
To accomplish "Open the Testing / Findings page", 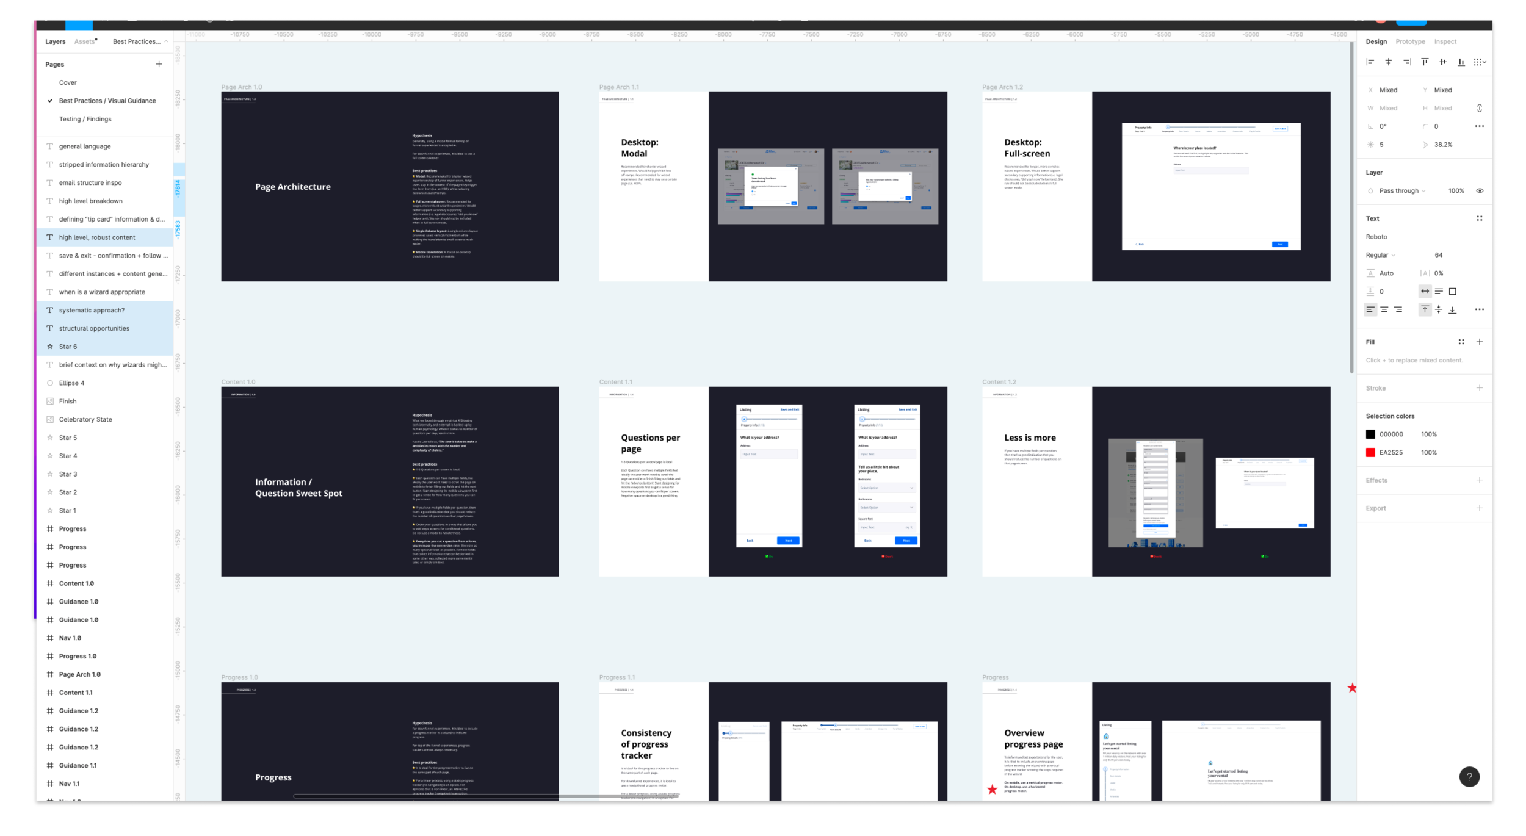I will (85, 119).
